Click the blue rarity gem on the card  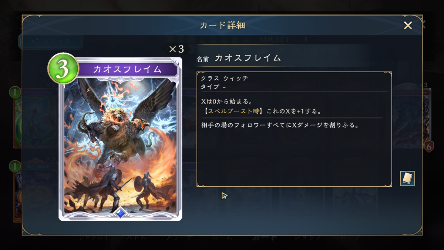[x=120, y=213]
